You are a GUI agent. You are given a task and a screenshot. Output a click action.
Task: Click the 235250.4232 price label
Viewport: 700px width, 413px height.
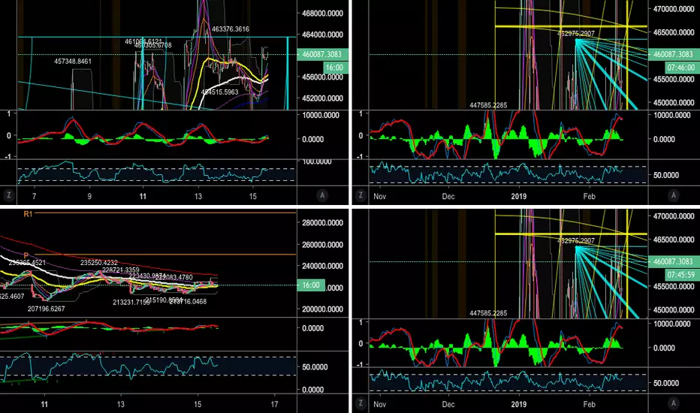click(x=99, y=263)
